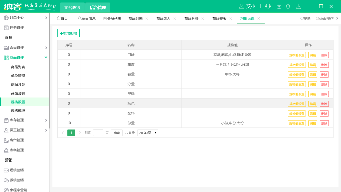Screen dimensions: 341x192
Task: Click the user profile icon 艾小
Action: point(247,6)
